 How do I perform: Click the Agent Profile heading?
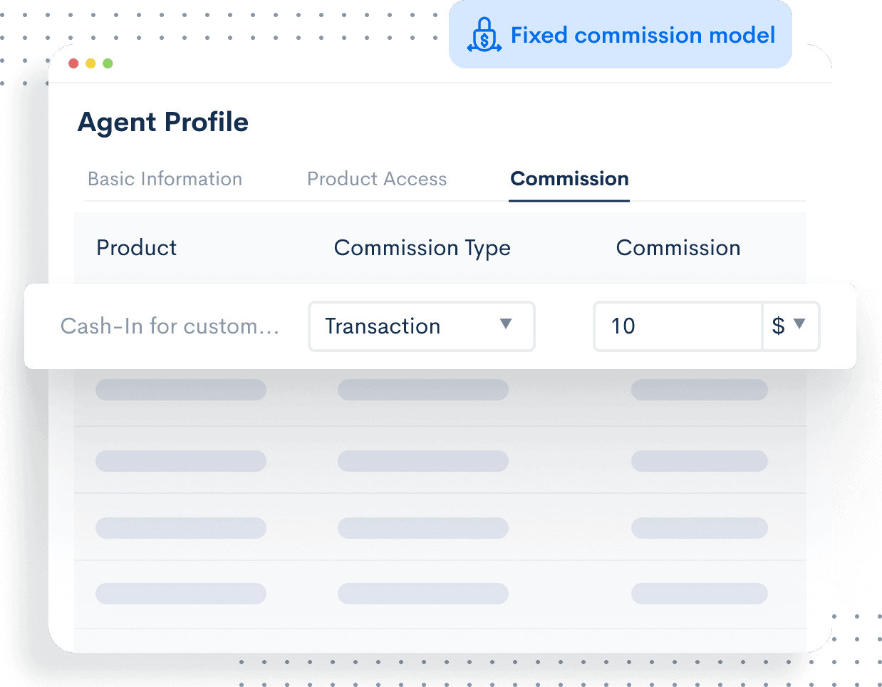point(162,122)
